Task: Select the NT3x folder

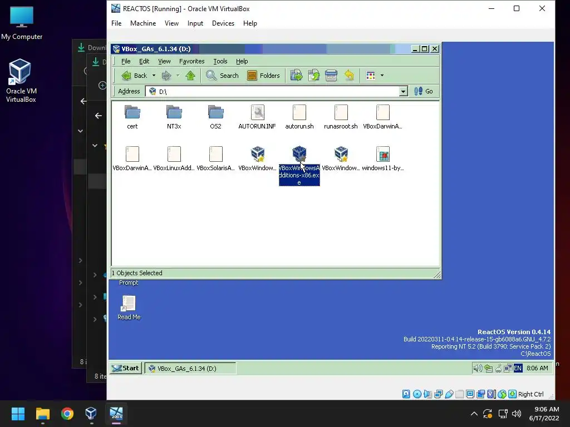Action: (174, 117)
